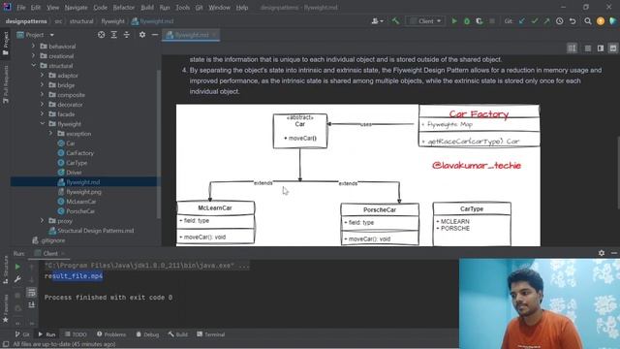This screenshot has width=620, height=349.
Task: Expand the proxy folder
Action: (43, 221)
